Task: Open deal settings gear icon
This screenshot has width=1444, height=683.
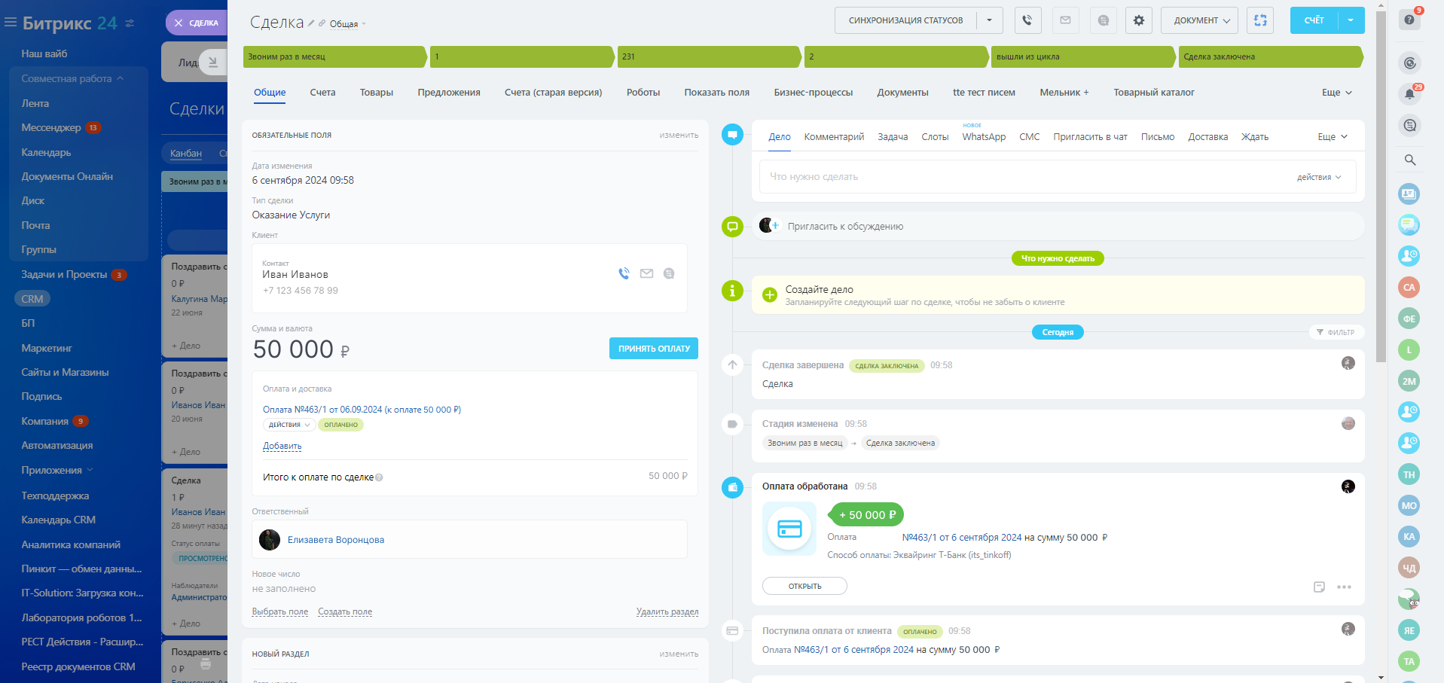Action: (1138, 20)
